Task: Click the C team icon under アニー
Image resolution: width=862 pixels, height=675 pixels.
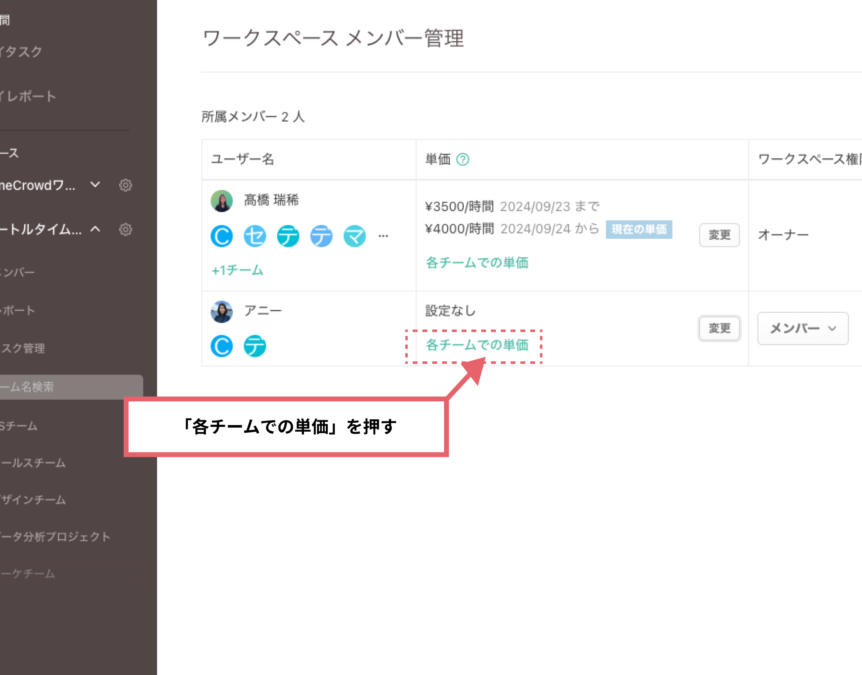Action: click(222, 346)
